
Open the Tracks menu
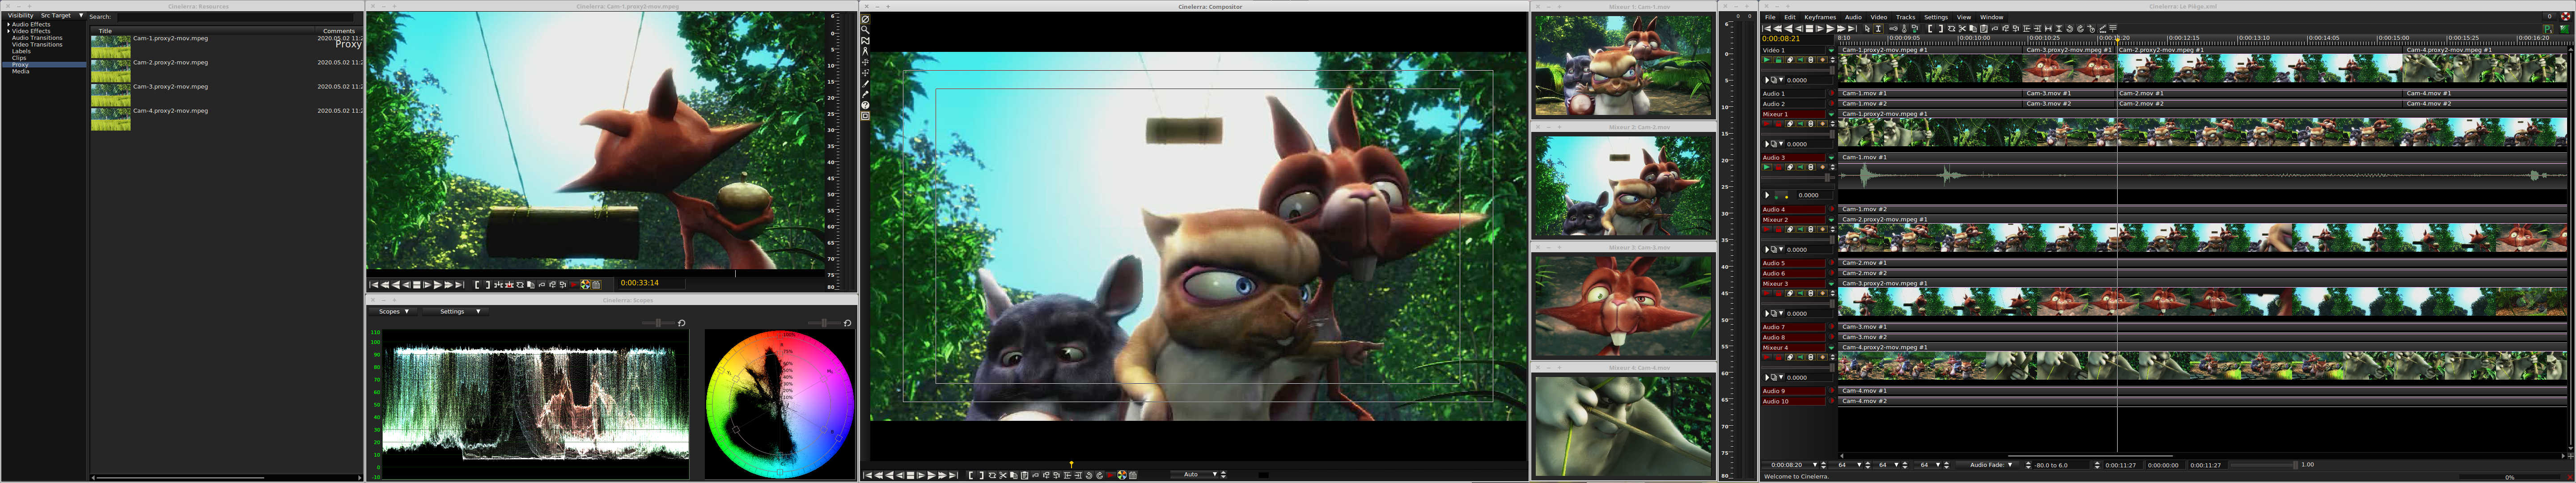pyautogui.click(x=1905, y=17)
